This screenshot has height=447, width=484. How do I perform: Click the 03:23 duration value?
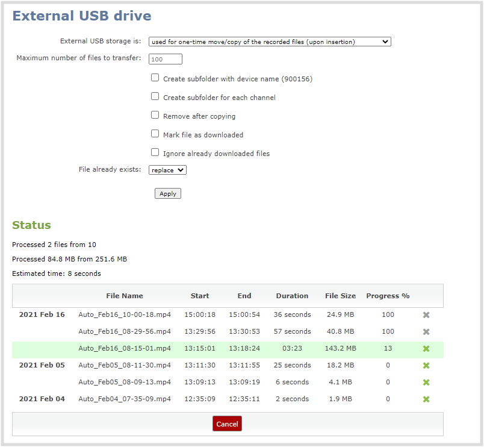tap(292, 348)
